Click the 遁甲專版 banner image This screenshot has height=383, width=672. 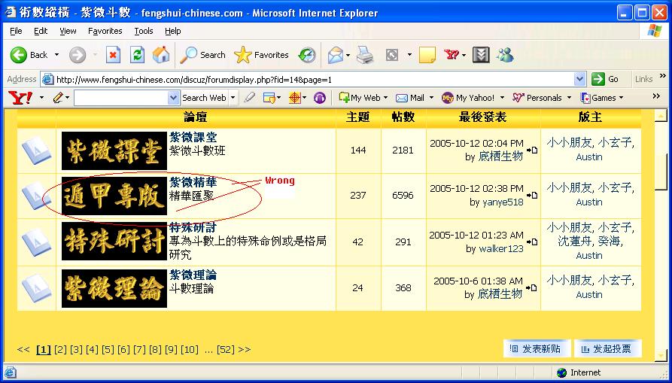point(114,196)
